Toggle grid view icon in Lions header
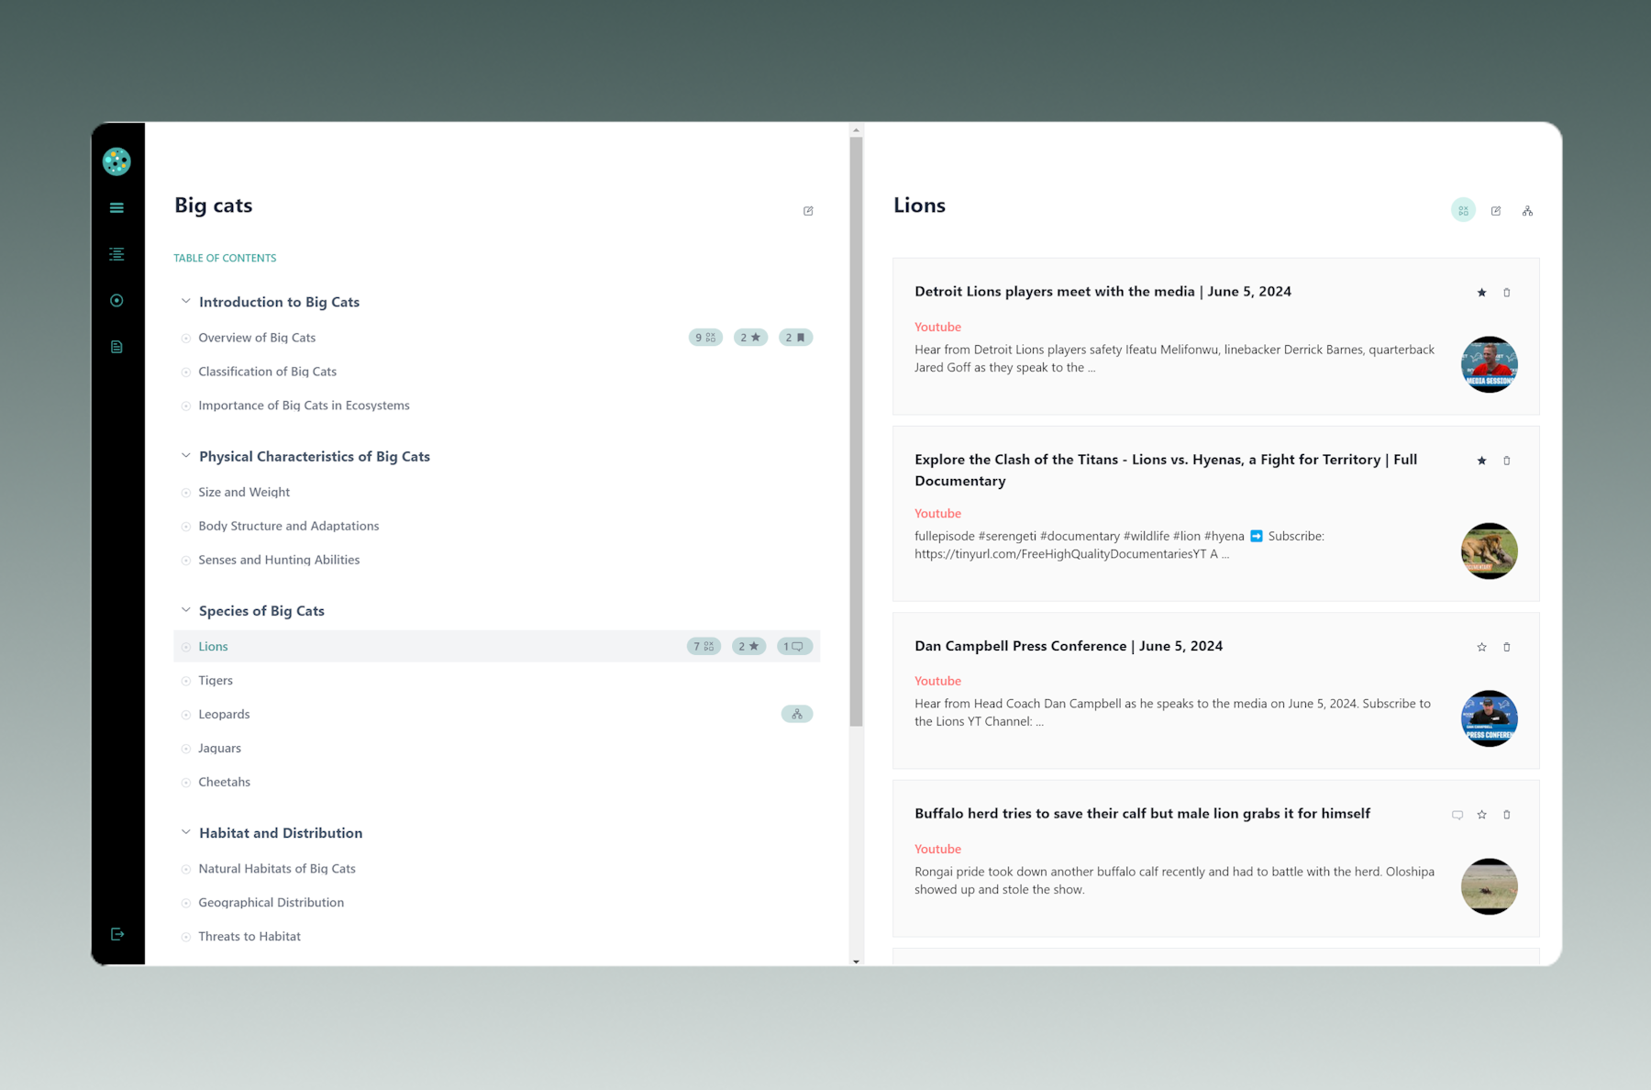 (1463, 210)
